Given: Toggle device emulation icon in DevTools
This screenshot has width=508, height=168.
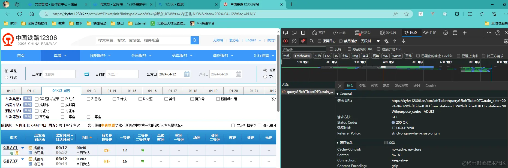Looking at the screenshot, I should (x=294, y=33).
